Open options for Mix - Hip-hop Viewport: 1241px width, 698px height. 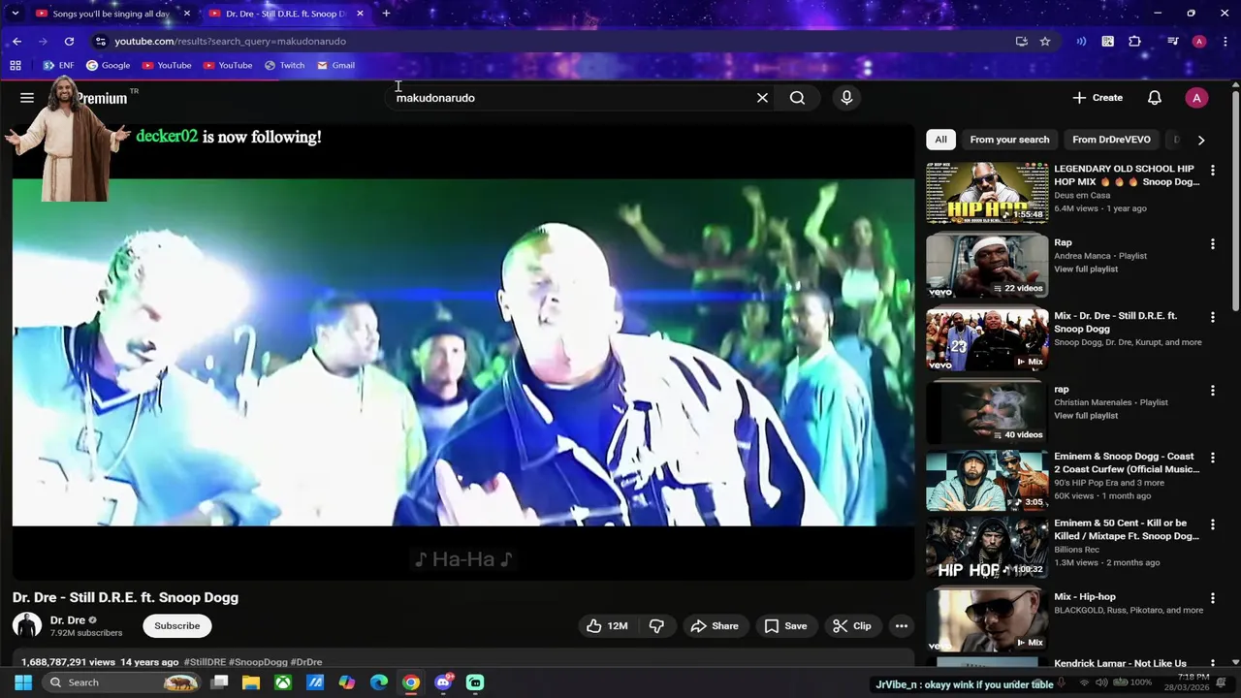coord(1212,597)
